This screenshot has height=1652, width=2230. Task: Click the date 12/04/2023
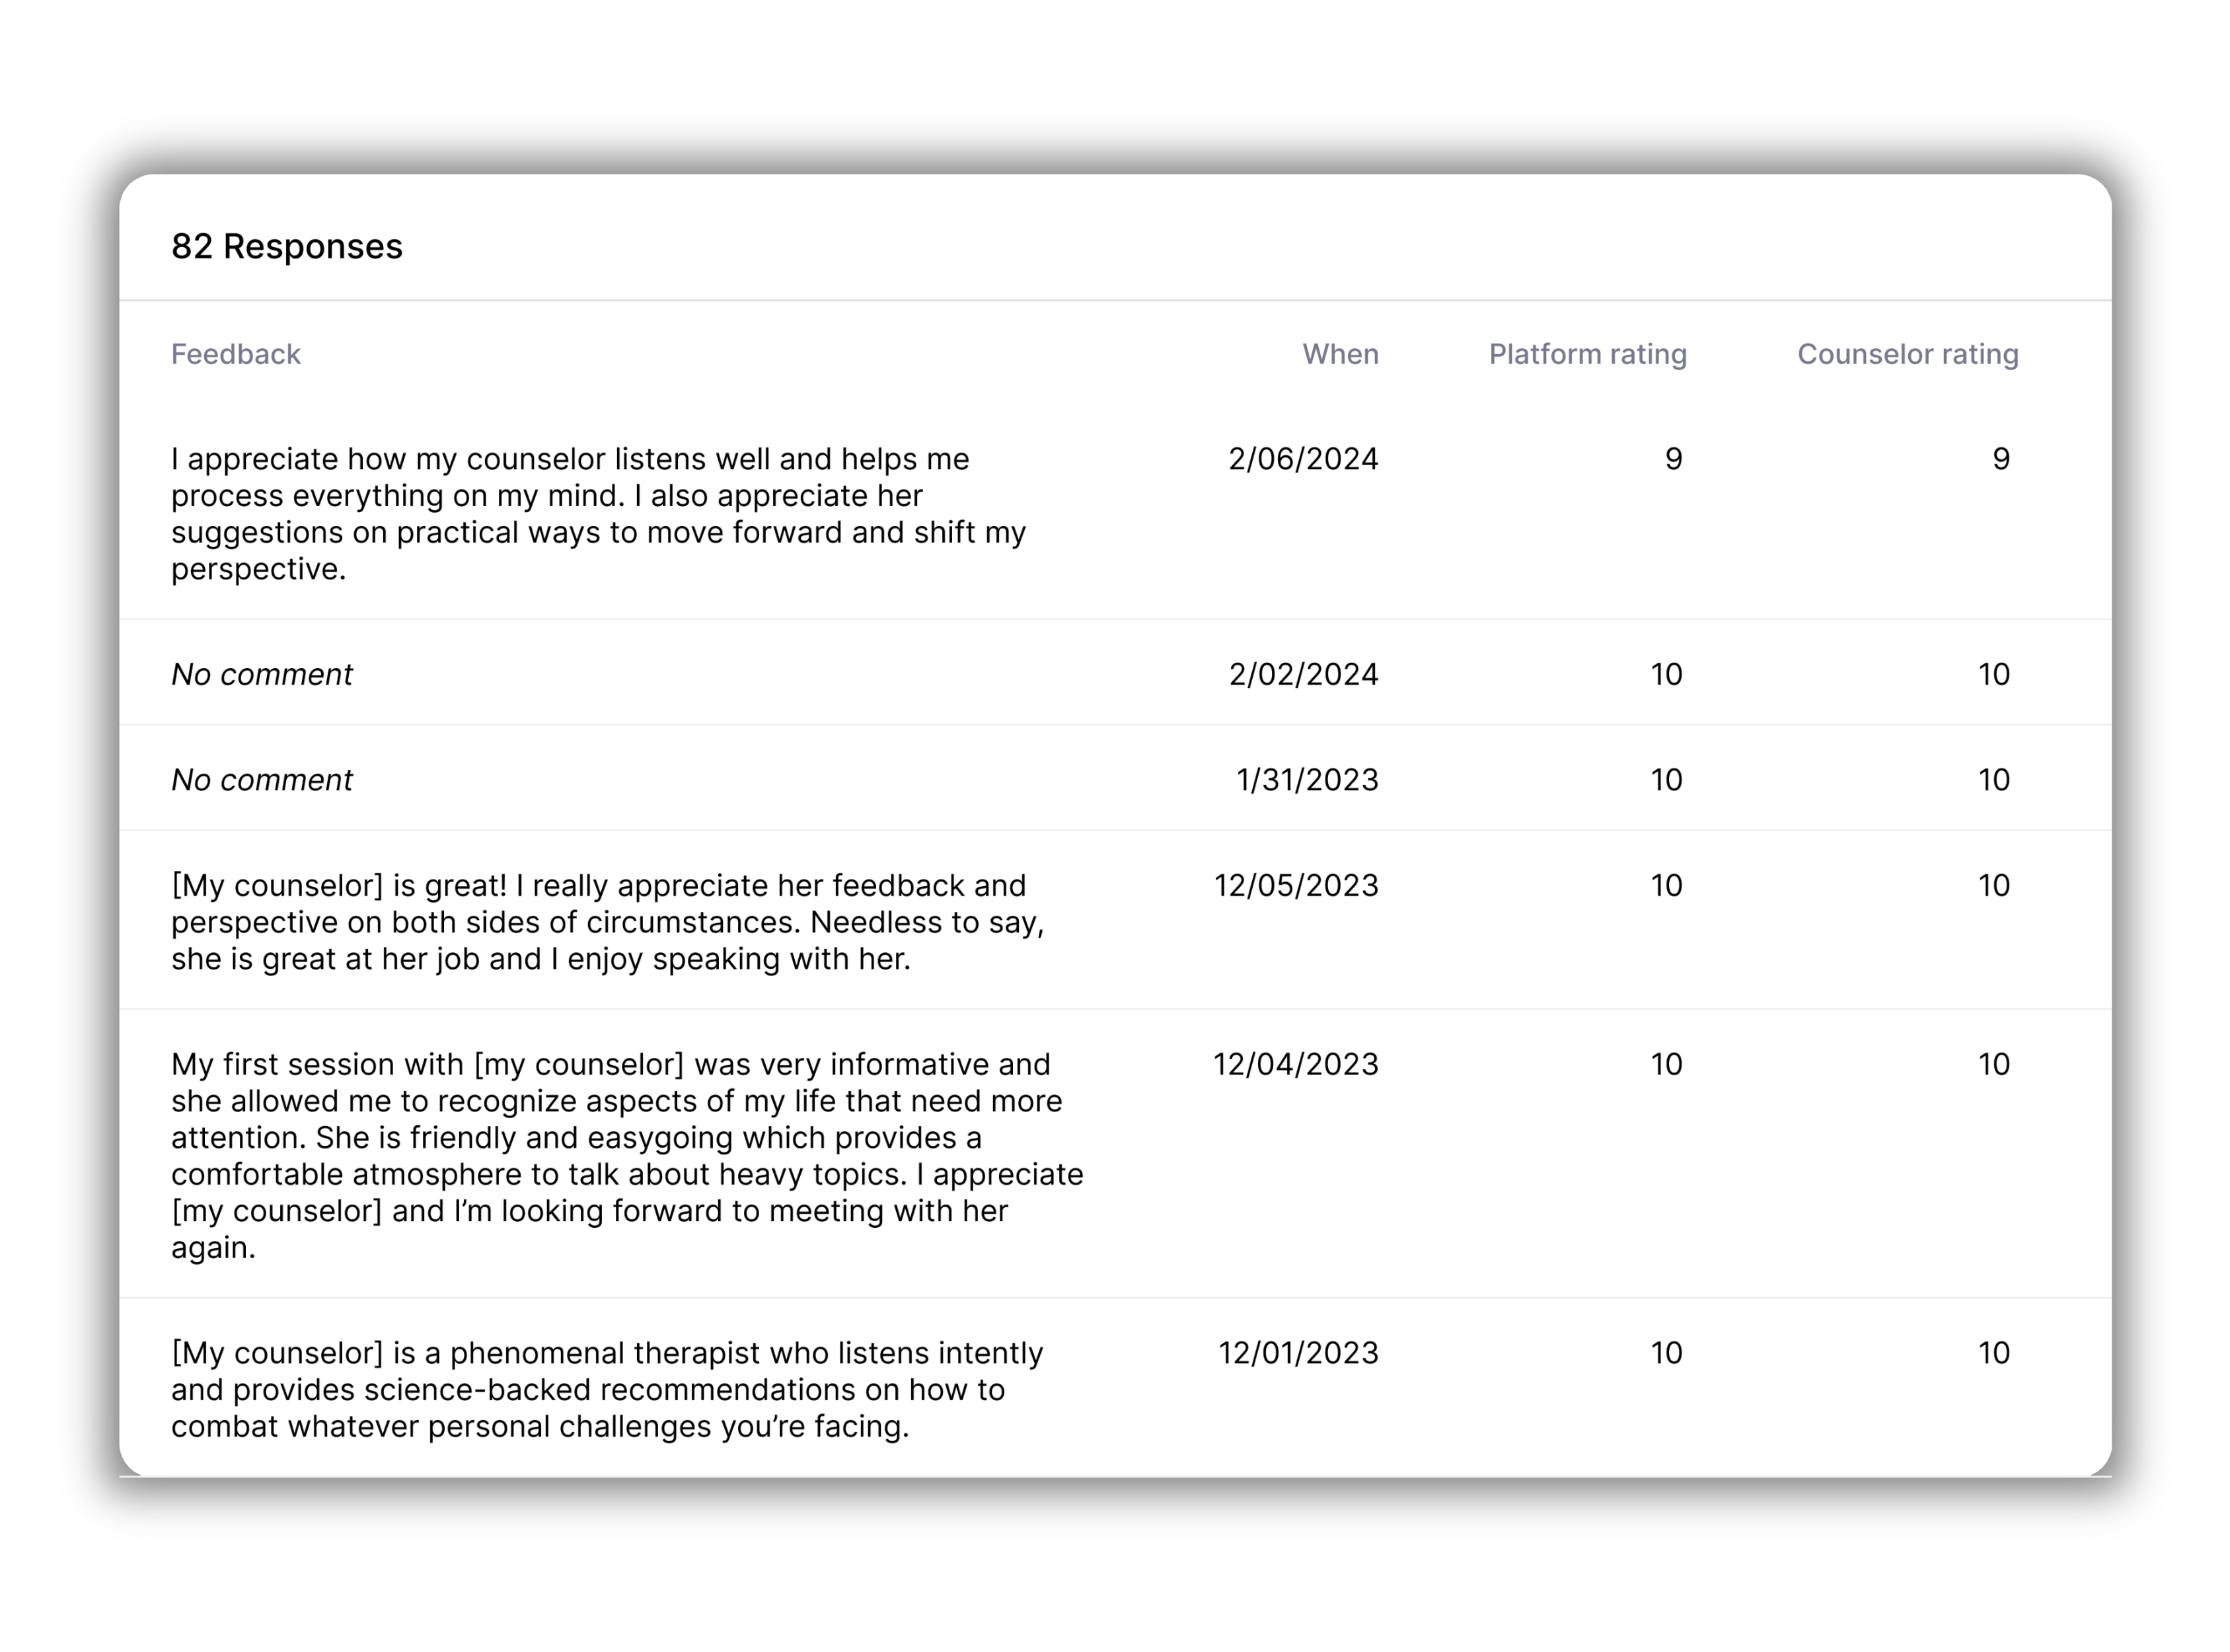(x=1296, y=1065)
